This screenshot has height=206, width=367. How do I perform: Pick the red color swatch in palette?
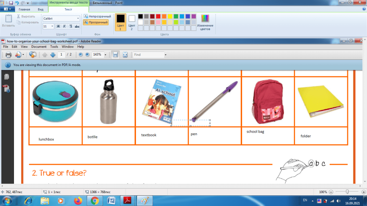158,16
